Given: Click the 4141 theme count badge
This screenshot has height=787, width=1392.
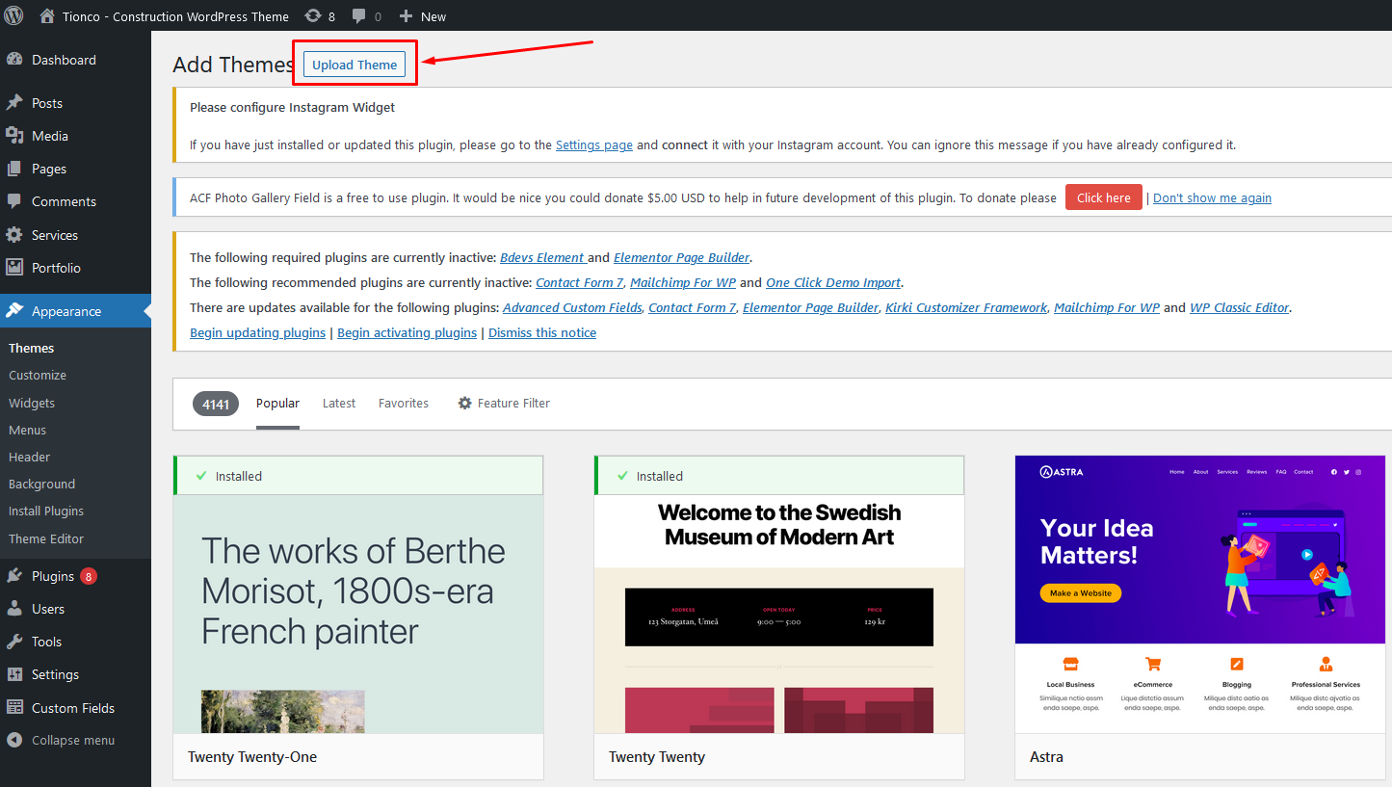Looking at the screenshot, I should point(216,404).
